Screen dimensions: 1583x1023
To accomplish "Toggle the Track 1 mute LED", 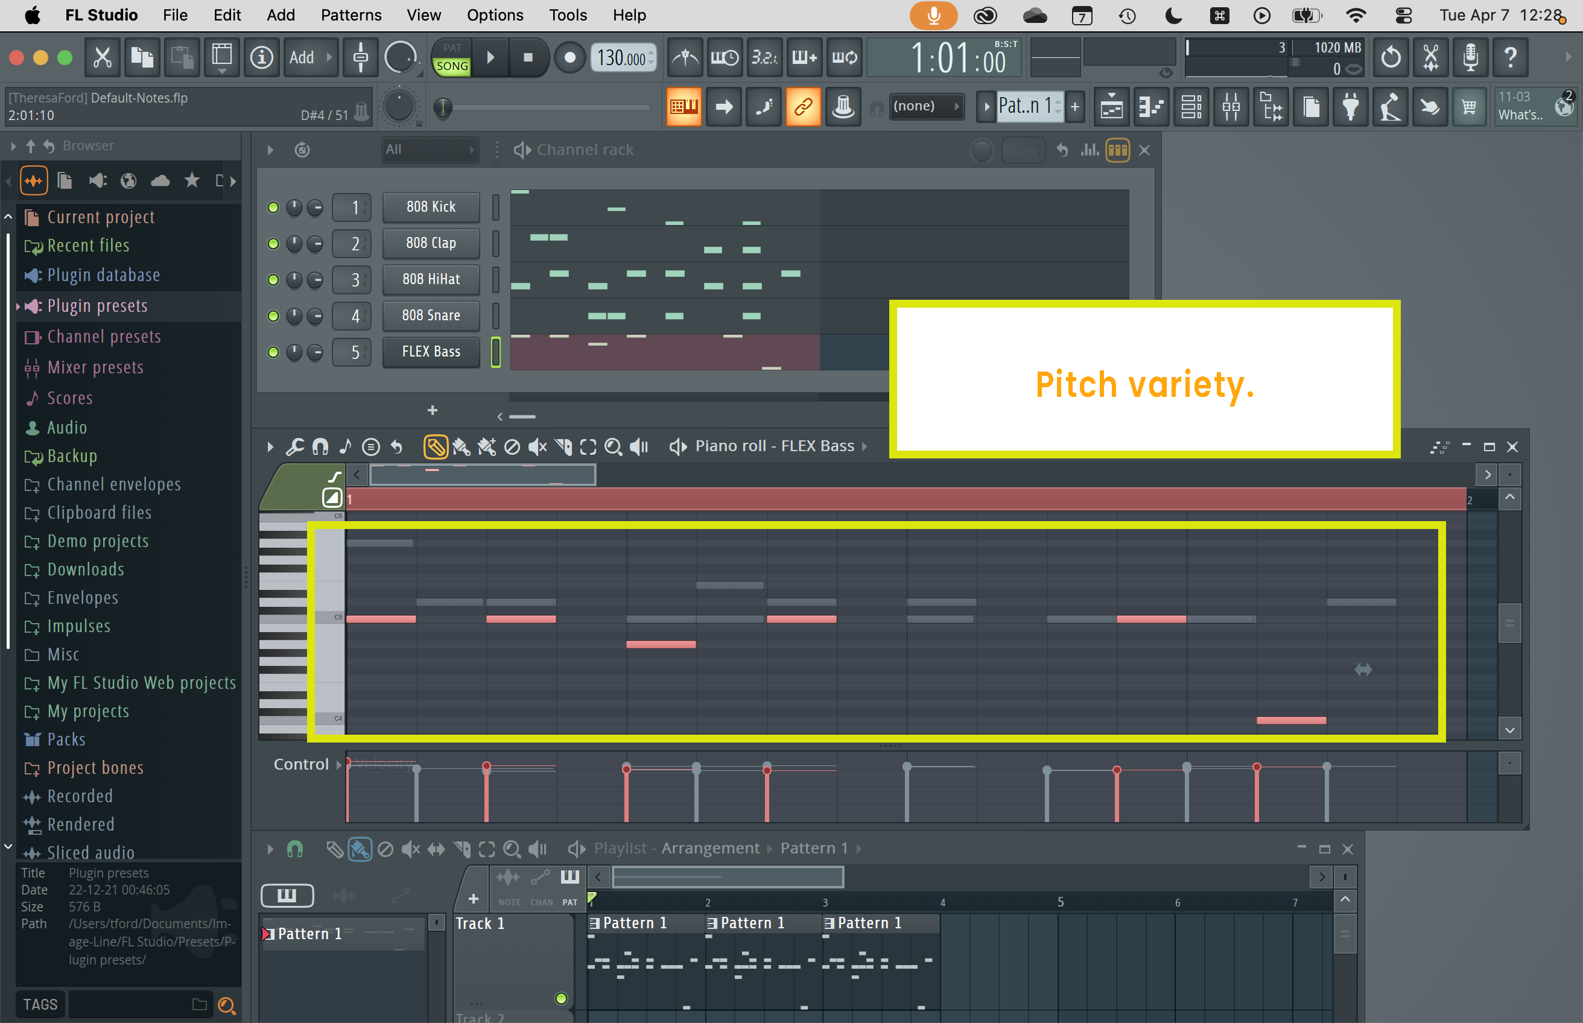I will (x=561, y=998).
